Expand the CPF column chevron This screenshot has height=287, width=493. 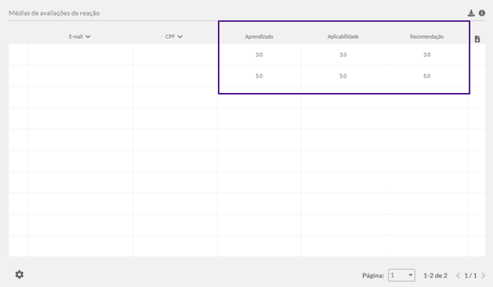180,37
